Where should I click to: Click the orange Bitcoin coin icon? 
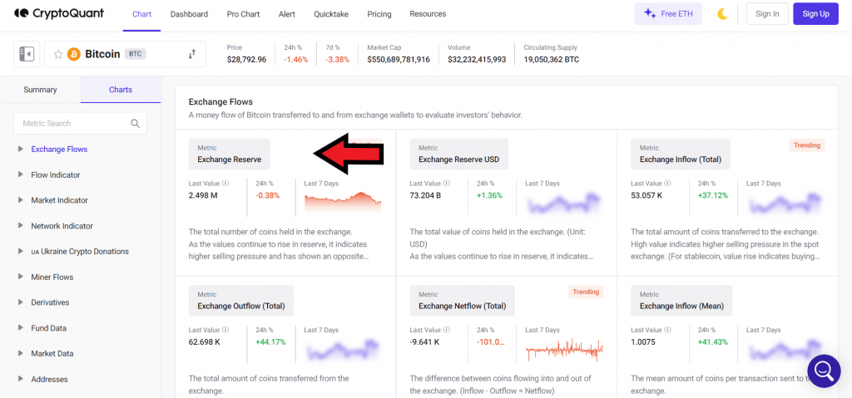point(73,54)
